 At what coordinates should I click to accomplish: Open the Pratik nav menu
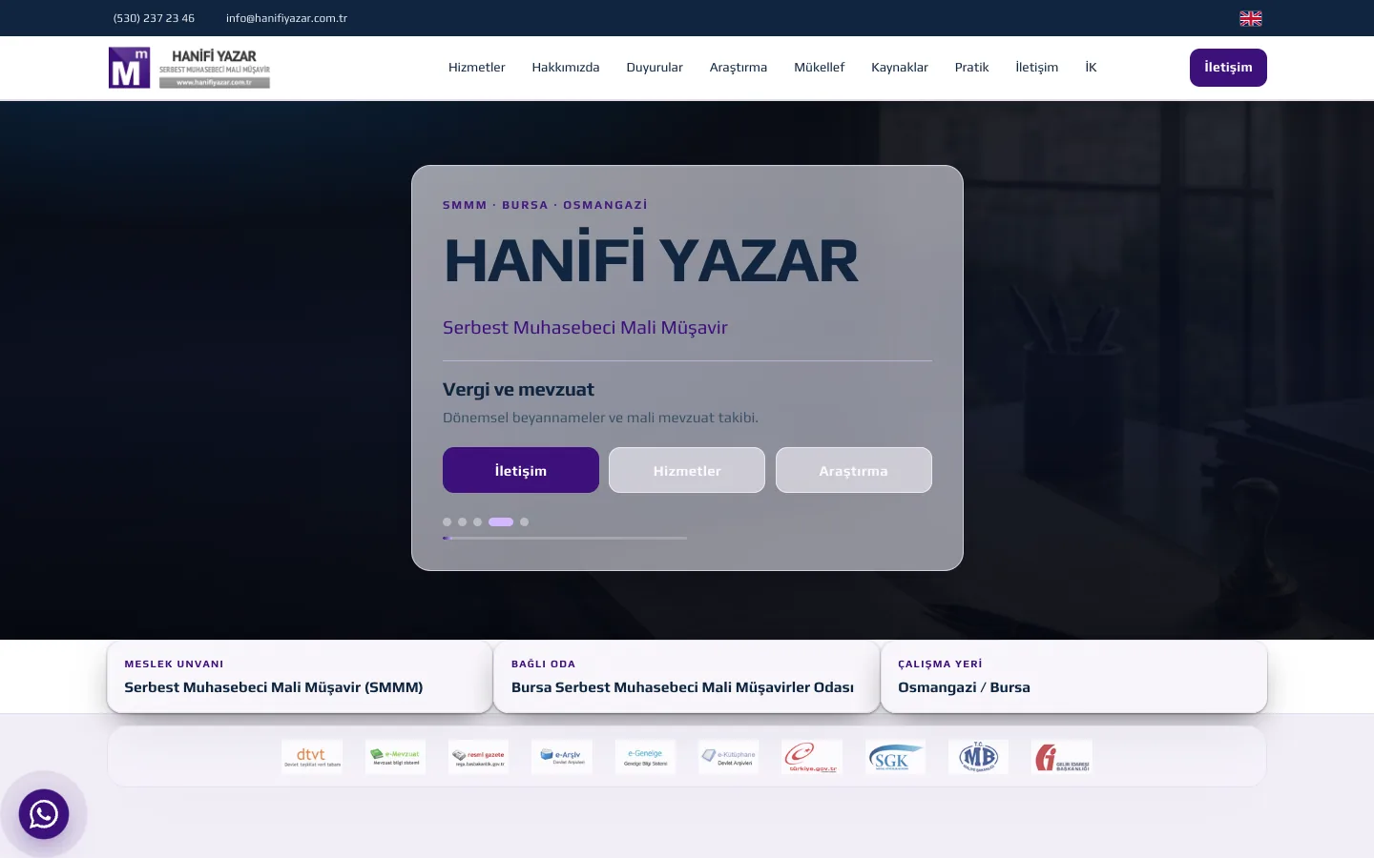(971, 68)
